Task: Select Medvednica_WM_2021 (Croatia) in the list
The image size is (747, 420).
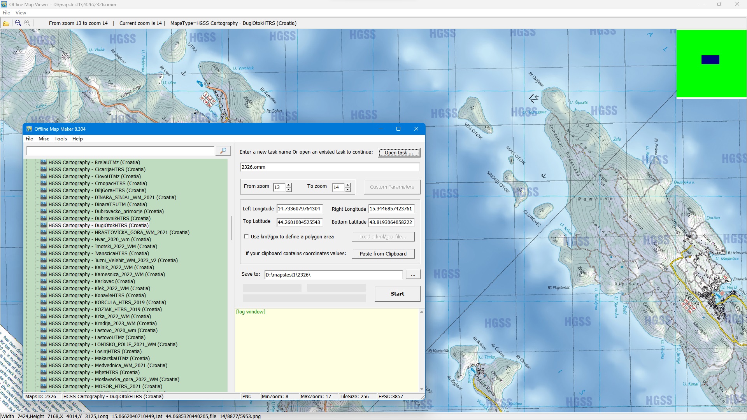Action: (x=108, y=365)
